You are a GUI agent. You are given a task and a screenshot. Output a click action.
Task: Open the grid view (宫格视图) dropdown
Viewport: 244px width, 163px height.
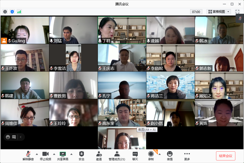219,12
